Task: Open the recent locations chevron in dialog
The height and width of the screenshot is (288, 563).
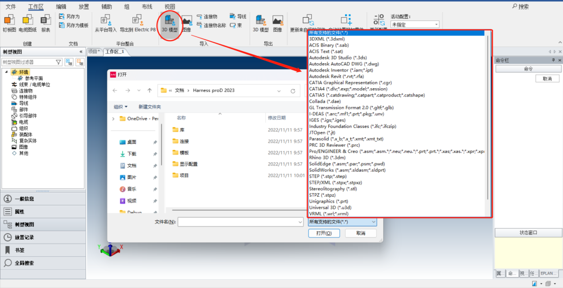Action: [x=139, y=91]
